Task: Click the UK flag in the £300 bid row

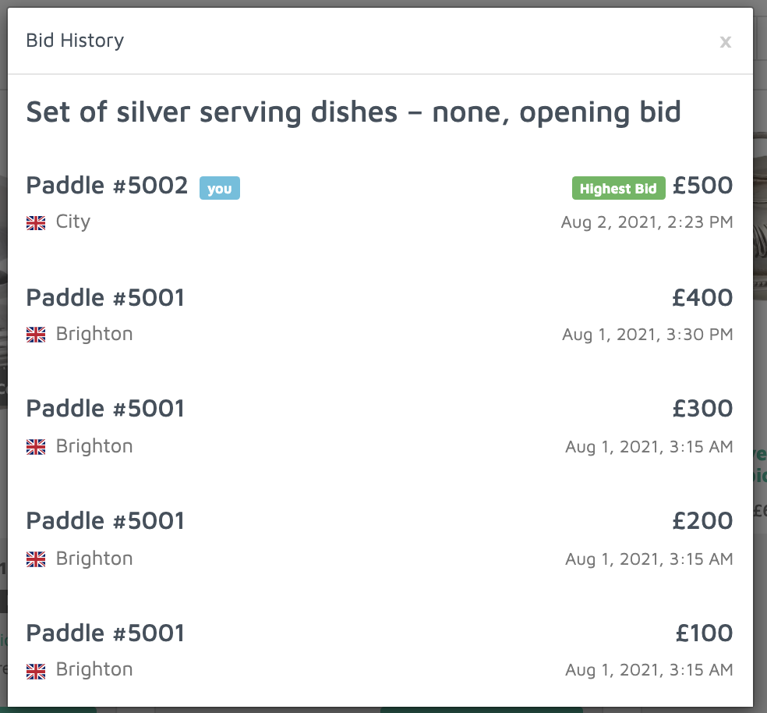Action: (36, 447)
